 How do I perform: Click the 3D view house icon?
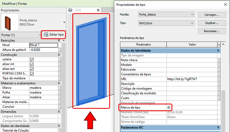pos(71,10)
